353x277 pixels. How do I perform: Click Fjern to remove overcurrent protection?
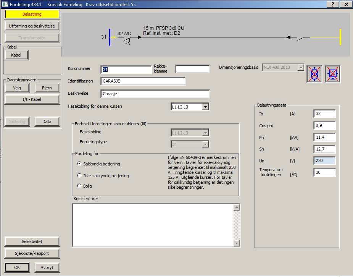tap(47, 88)
